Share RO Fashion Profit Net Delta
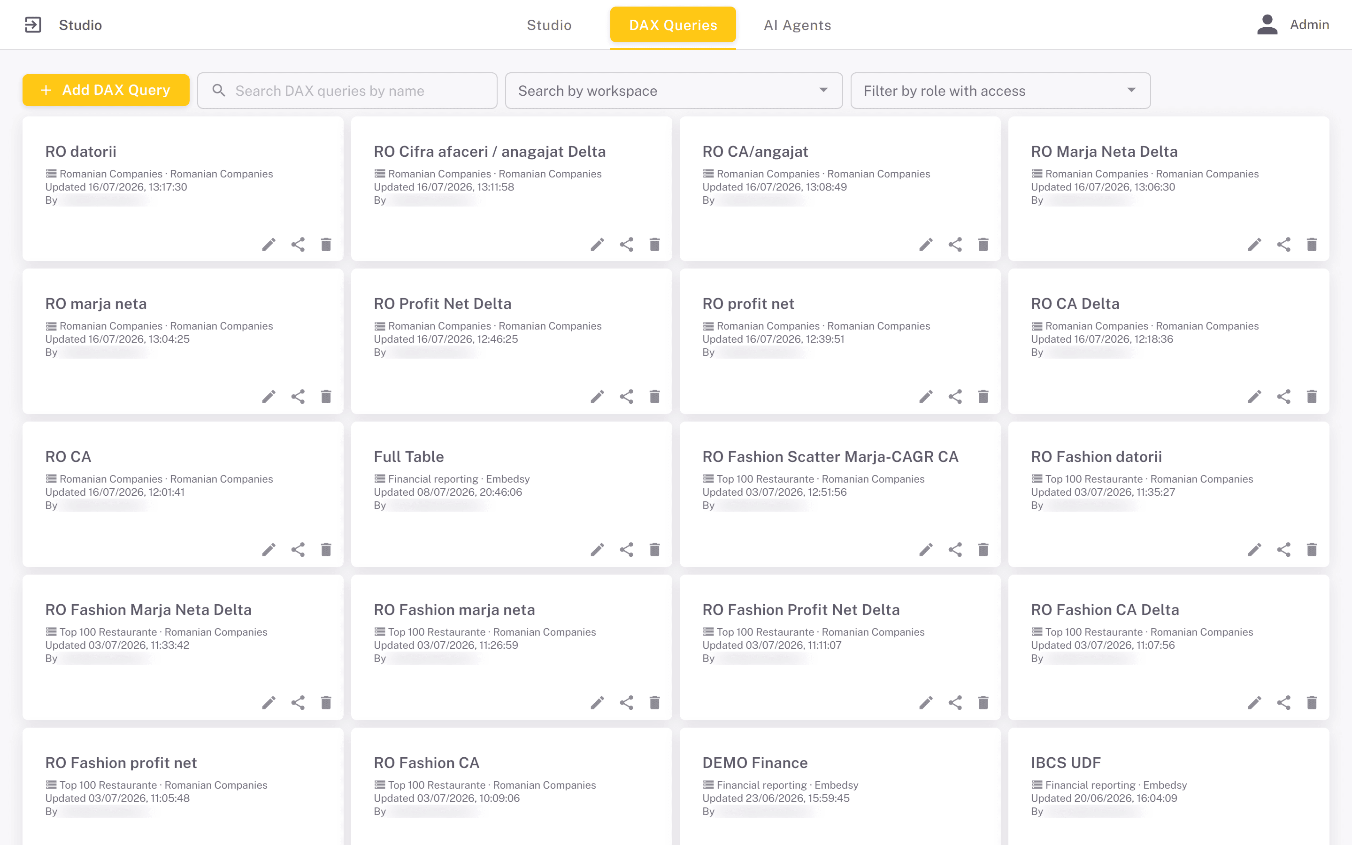 point(955,702)
